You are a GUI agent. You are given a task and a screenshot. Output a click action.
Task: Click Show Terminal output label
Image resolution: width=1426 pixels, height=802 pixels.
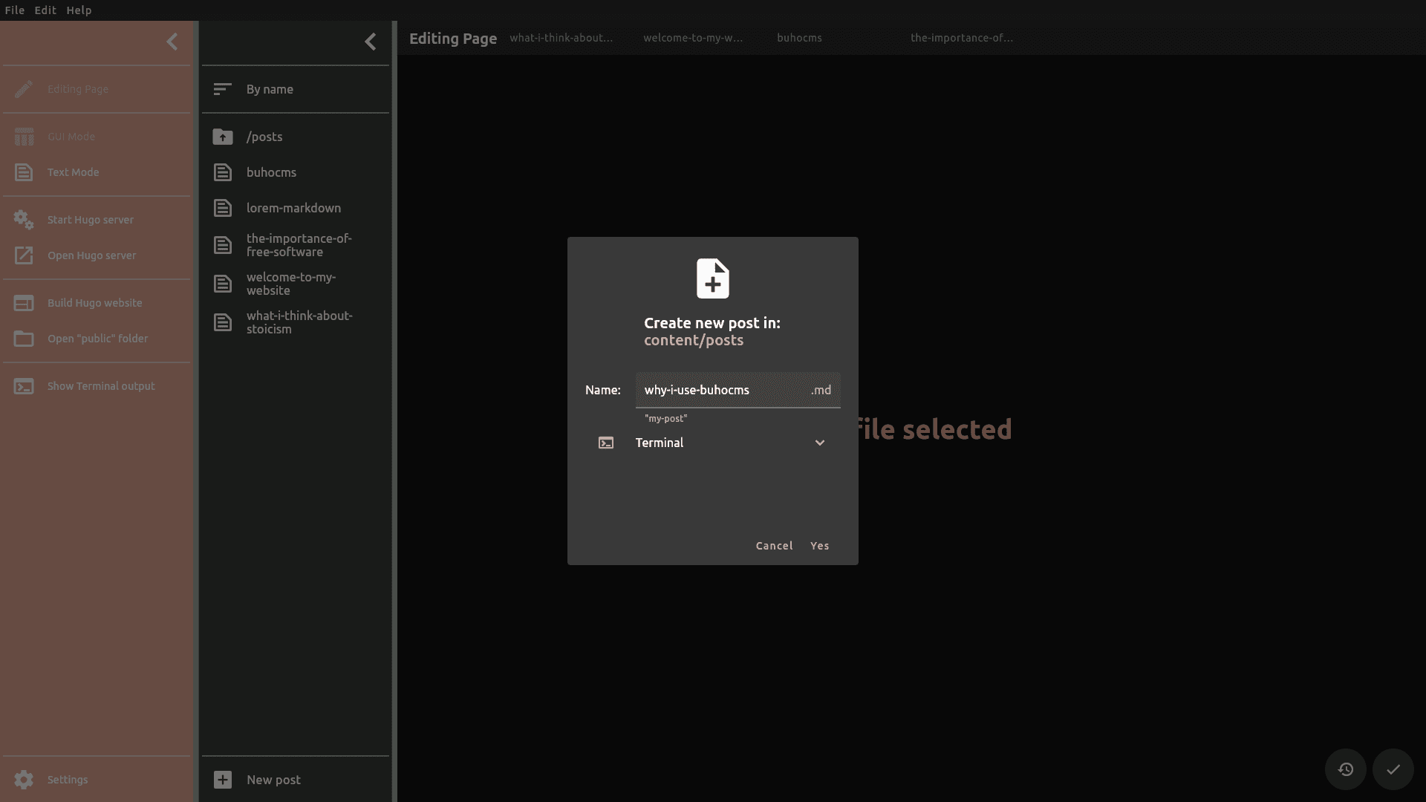coord(102,386)
